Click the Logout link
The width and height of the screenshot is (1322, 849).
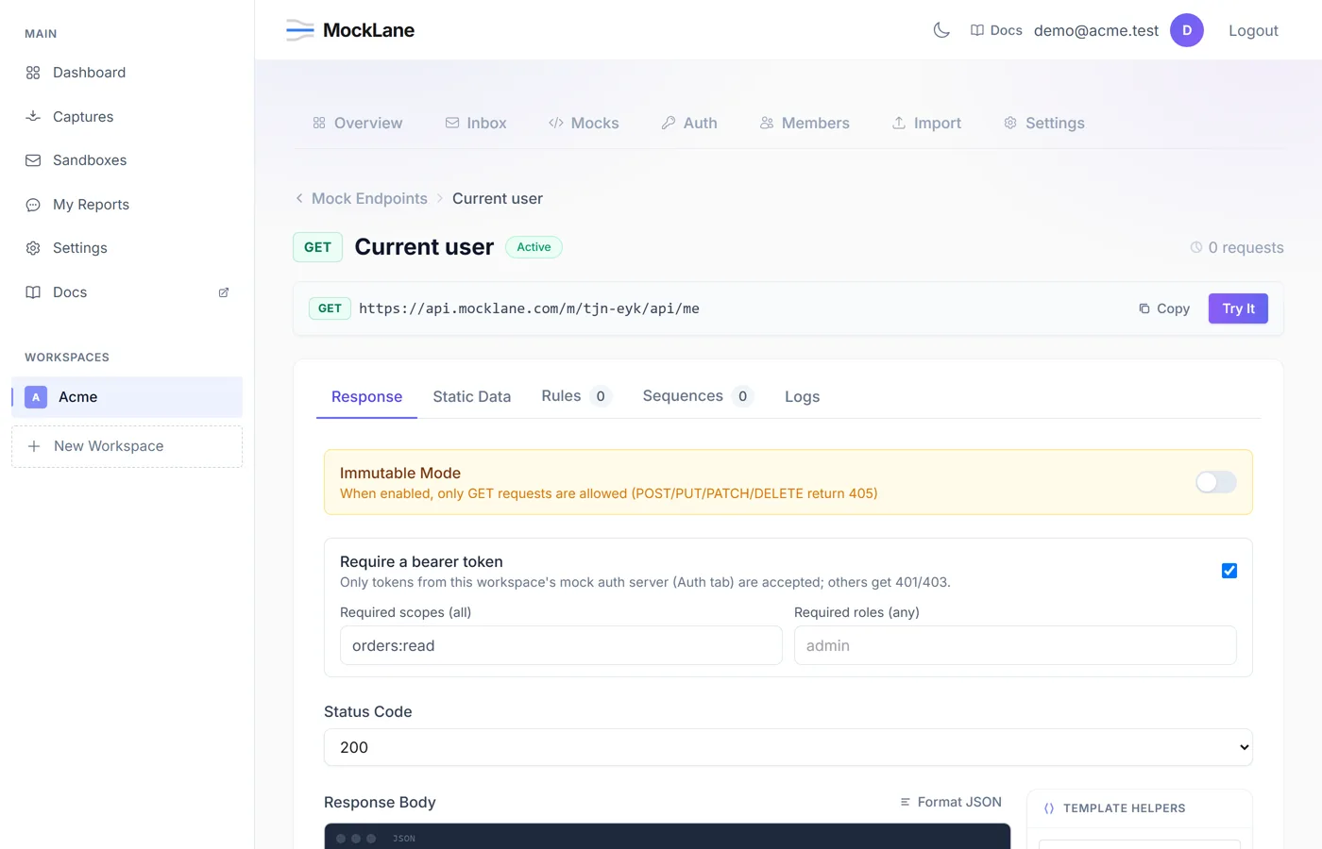point(1253,30)
